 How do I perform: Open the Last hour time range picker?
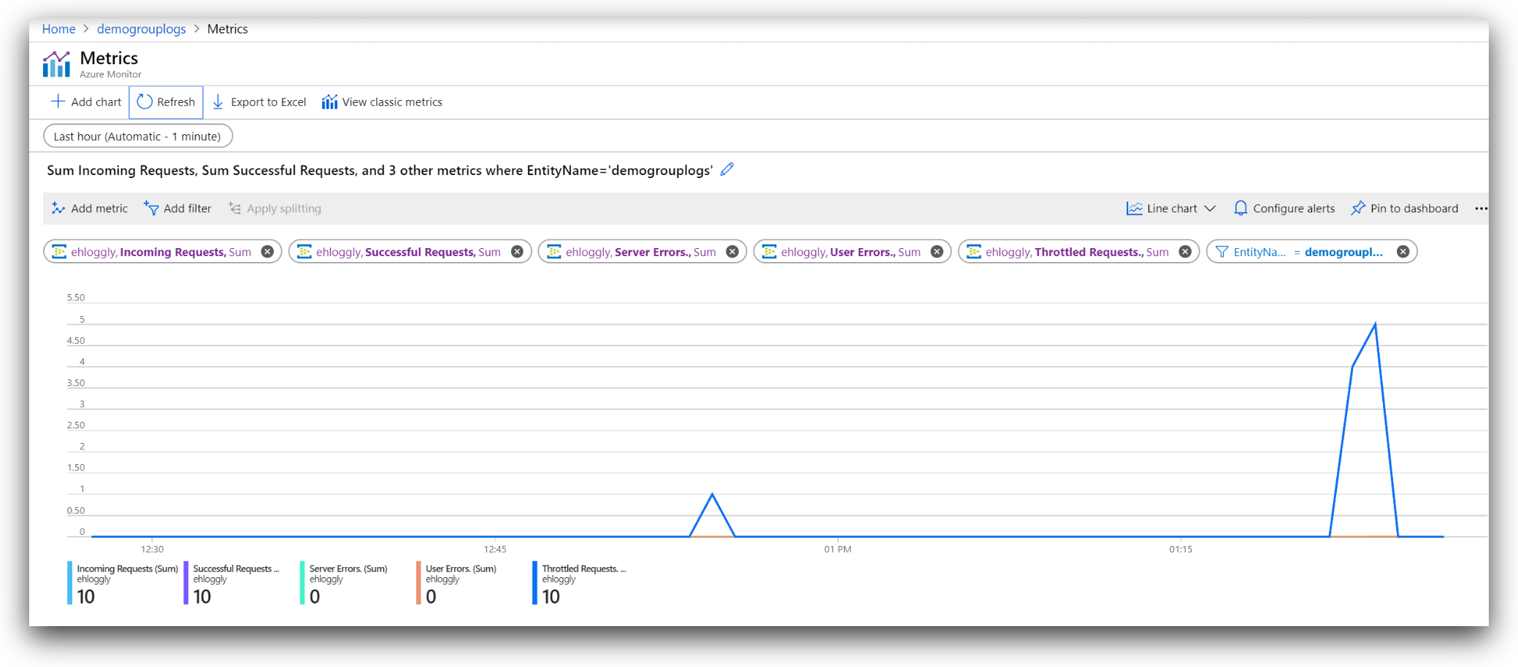pos(138,136)
